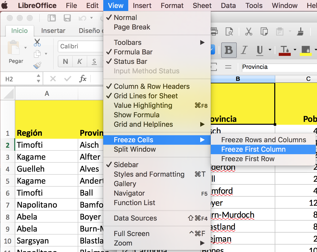Screen dimensions: 317x252
Task: Open the underline style dropdown arrow
Action: point(270,50)
